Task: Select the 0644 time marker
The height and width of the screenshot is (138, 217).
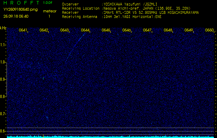Action: [85, 30]
